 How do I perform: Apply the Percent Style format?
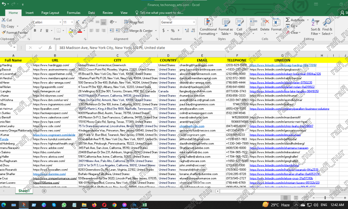tap(172, 30)
